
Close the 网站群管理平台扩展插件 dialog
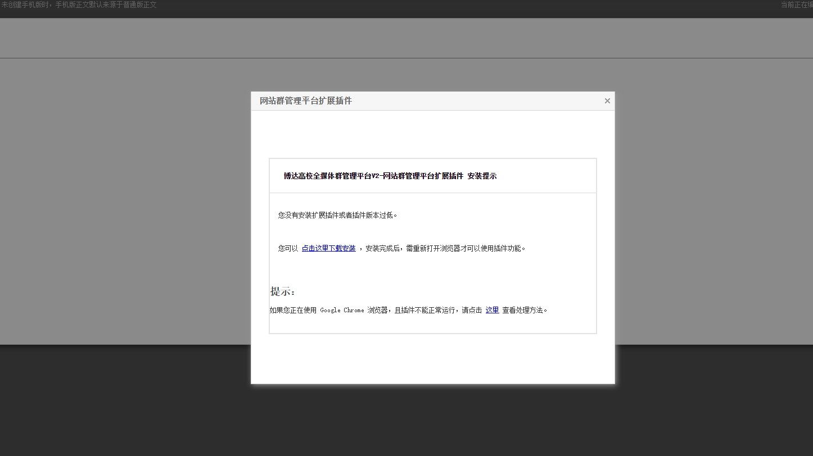click(607, 101)
